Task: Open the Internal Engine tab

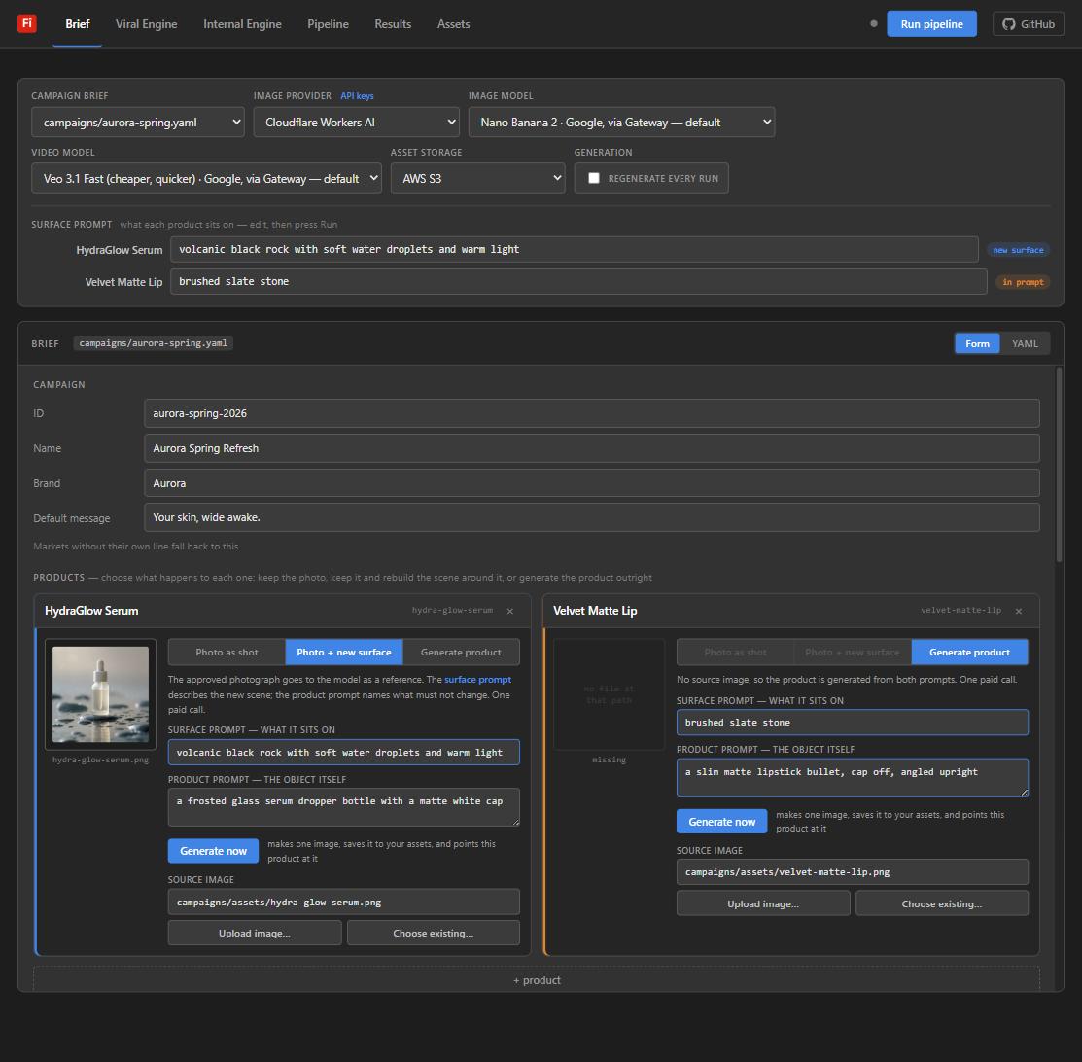Action: pyautogui.click(x=242, y=24)
